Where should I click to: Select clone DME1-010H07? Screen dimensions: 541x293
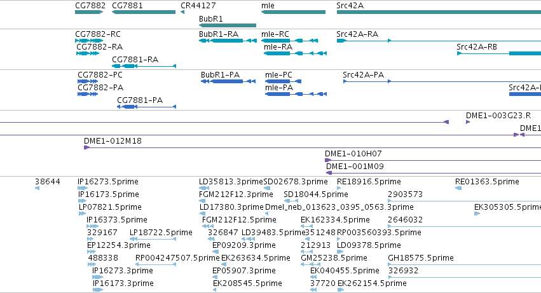tap(353, 154)
